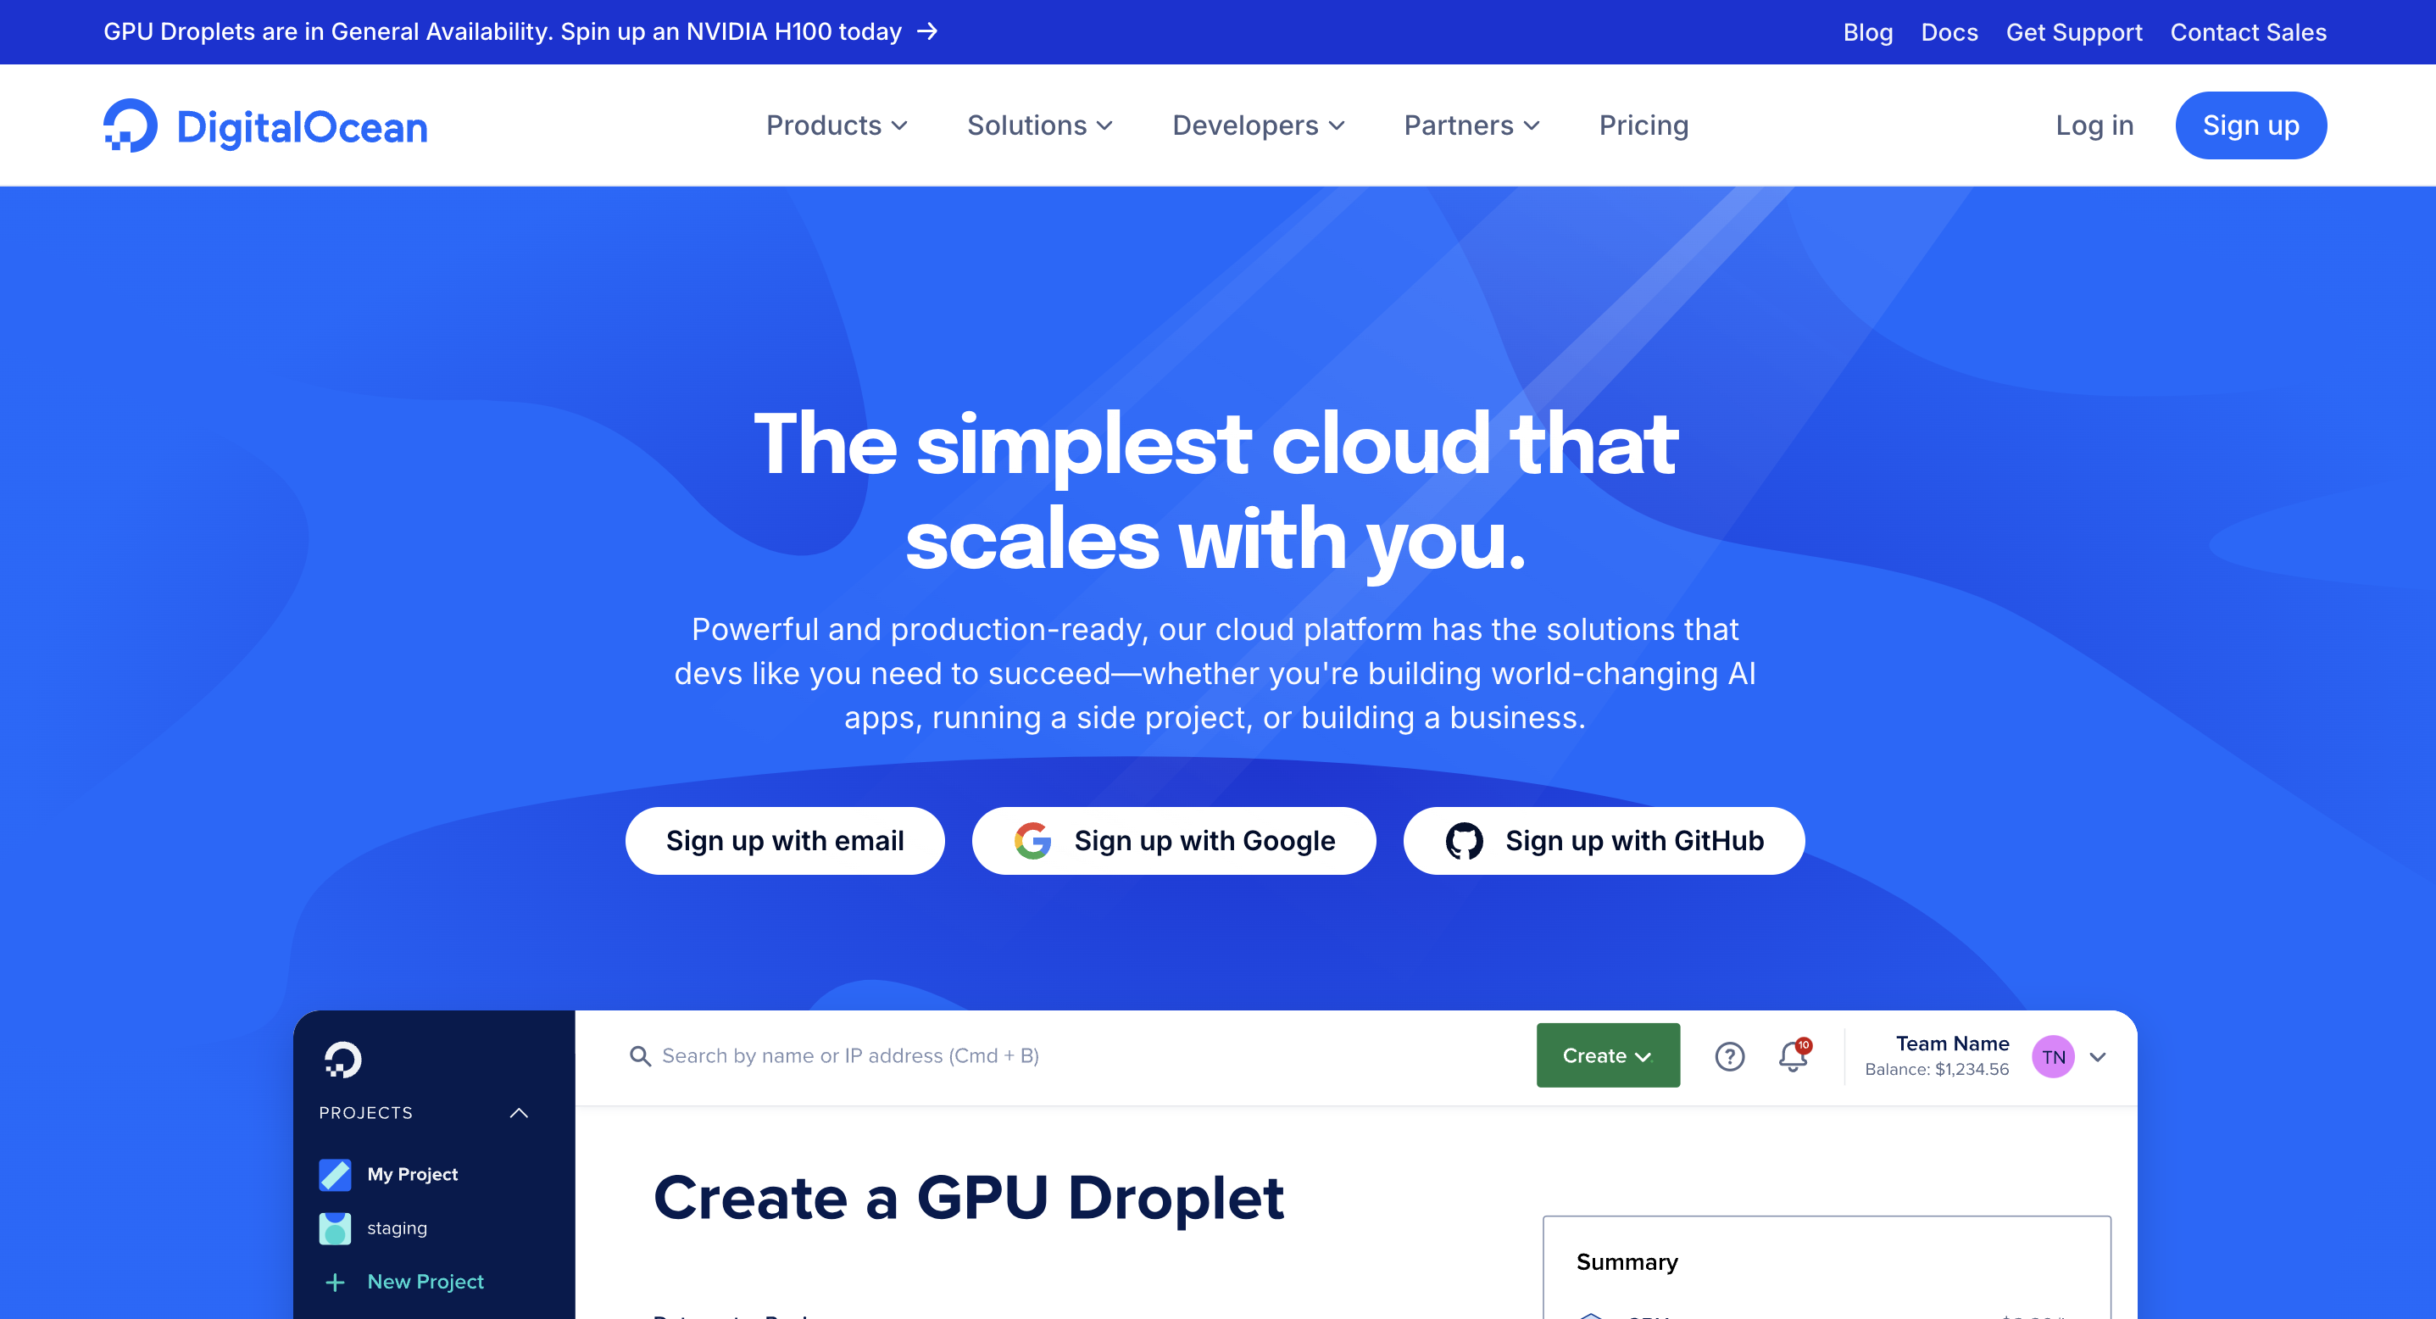
Task: Click the notifications bell icon
Action: point(1796,1056)
